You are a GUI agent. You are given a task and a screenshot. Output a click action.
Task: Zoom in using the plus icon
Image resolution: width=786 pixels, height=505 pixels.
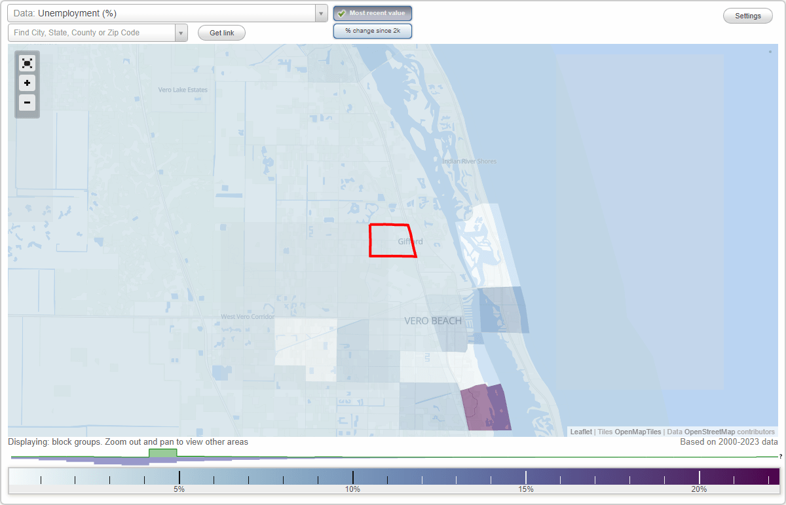coord(27,83)
